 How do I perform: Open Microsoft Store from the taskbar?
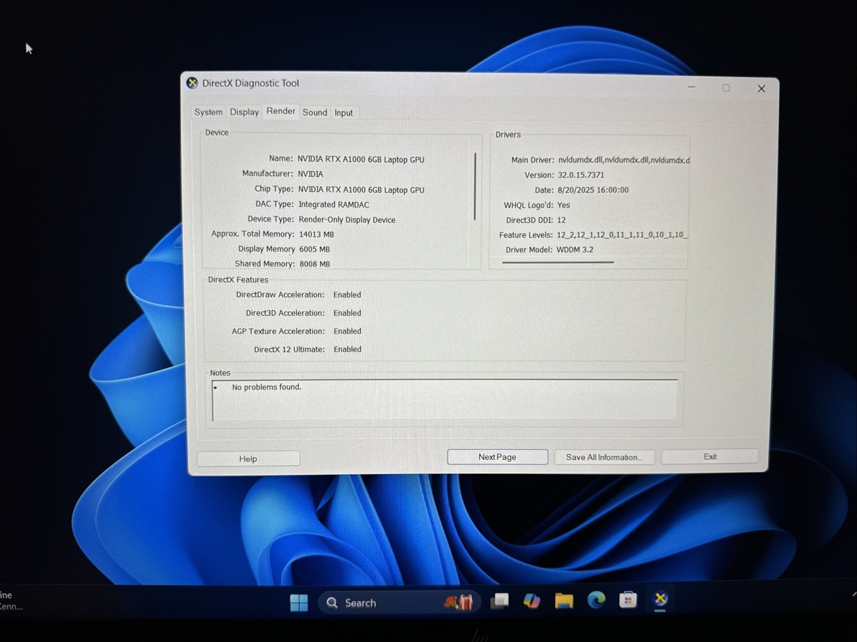pos(628,600)
